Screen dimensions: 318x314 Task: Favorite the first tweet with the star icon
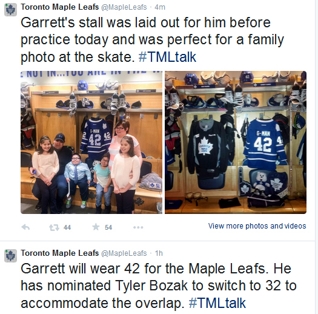(x=96, y=227)
